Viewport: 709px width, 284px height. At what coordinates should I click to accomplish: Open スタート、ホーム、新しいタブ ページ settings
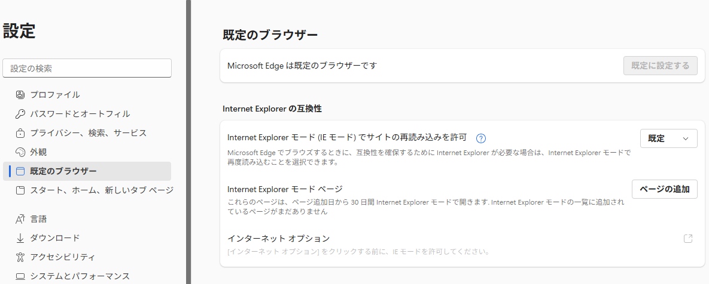click(x=102, y=190)
